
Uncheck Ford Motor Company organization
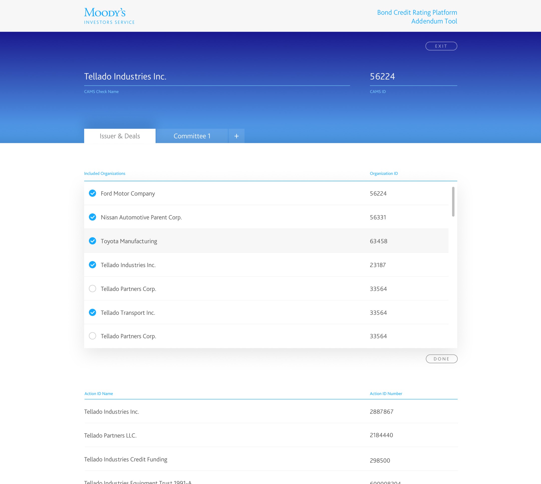92,193
